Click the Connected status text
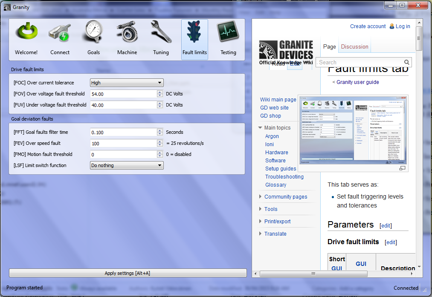This screenshot has height=297, width=432. point(406,288)
